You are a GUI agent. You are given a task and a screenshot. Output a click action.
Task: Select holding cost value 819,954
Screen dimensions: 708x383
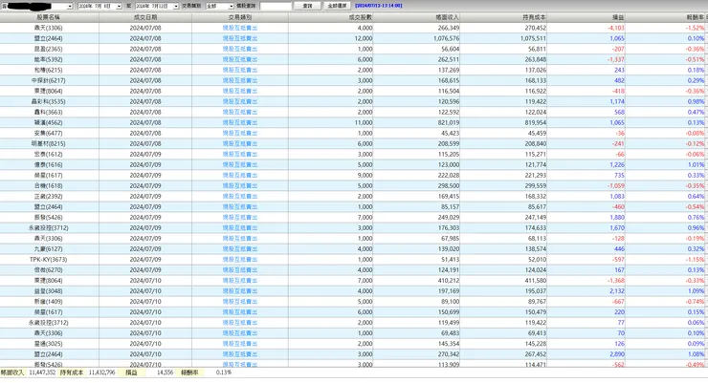click(x=536, y=122)
